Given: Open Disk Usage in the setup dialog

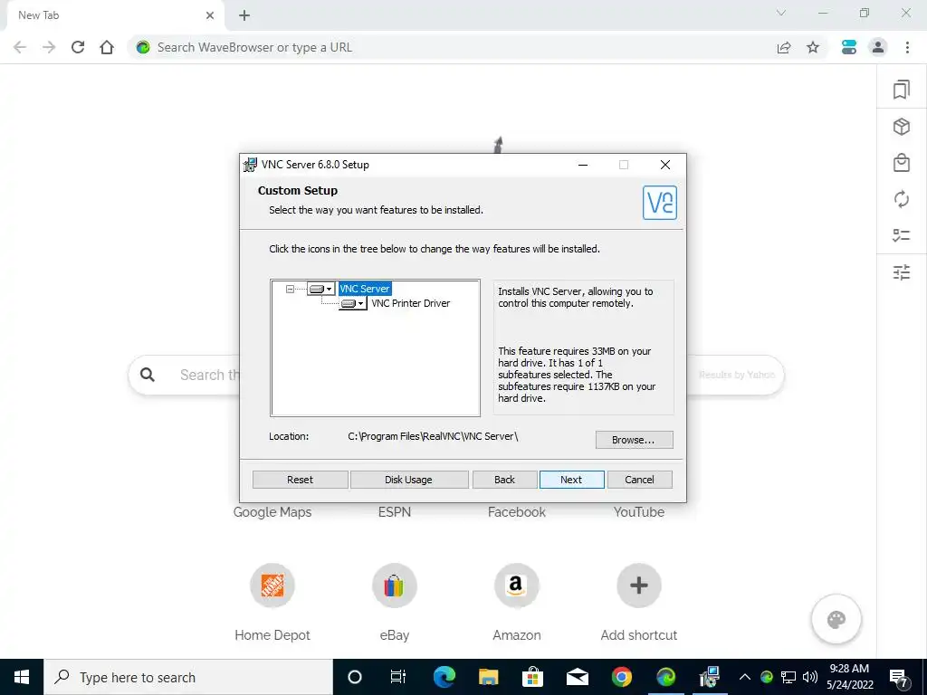Looking at the screenshot, I should tap(408, 480).
